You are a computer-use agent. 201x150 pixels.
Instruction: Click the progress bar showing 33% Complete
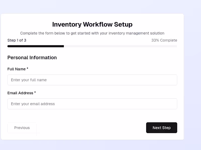(x=92, y=46)
